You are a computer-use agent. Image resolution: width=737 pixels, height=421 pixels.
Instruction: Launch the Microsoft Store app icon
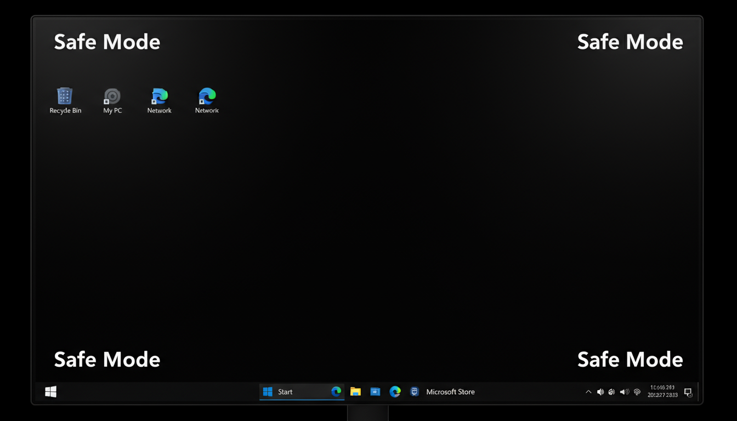415,392
